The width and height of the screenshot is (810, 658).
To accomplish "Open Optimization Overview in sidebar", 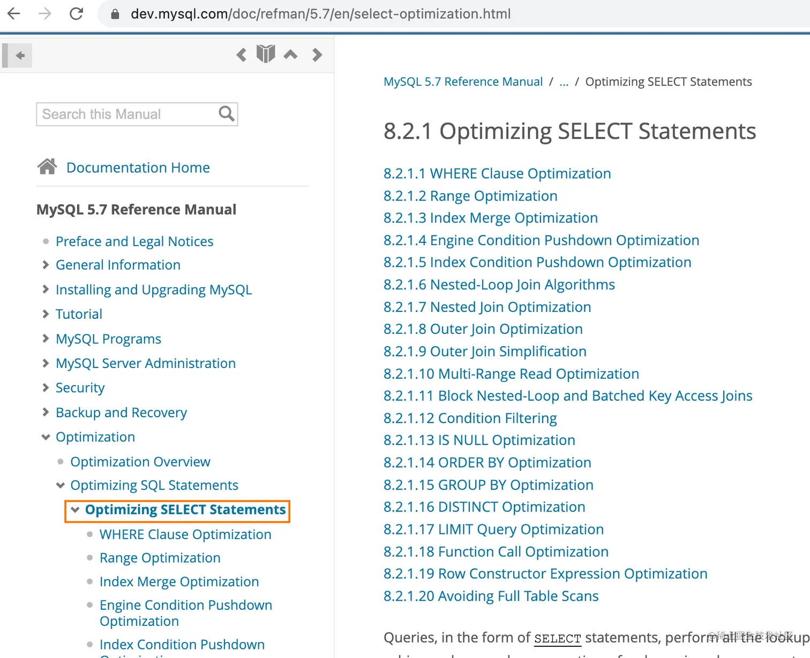I will click(140, 462).
